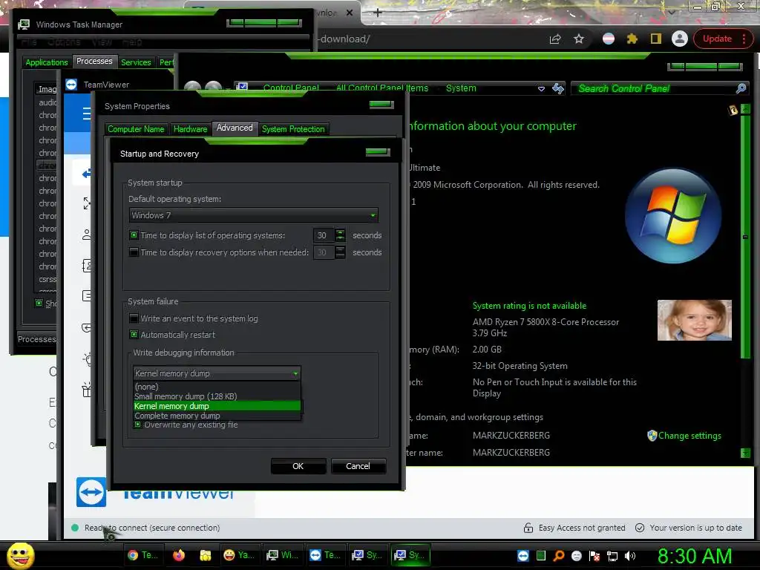Click Control Panel search magnifier icon
This screenshot has width=760, height=570.
(x=741, y=88)
